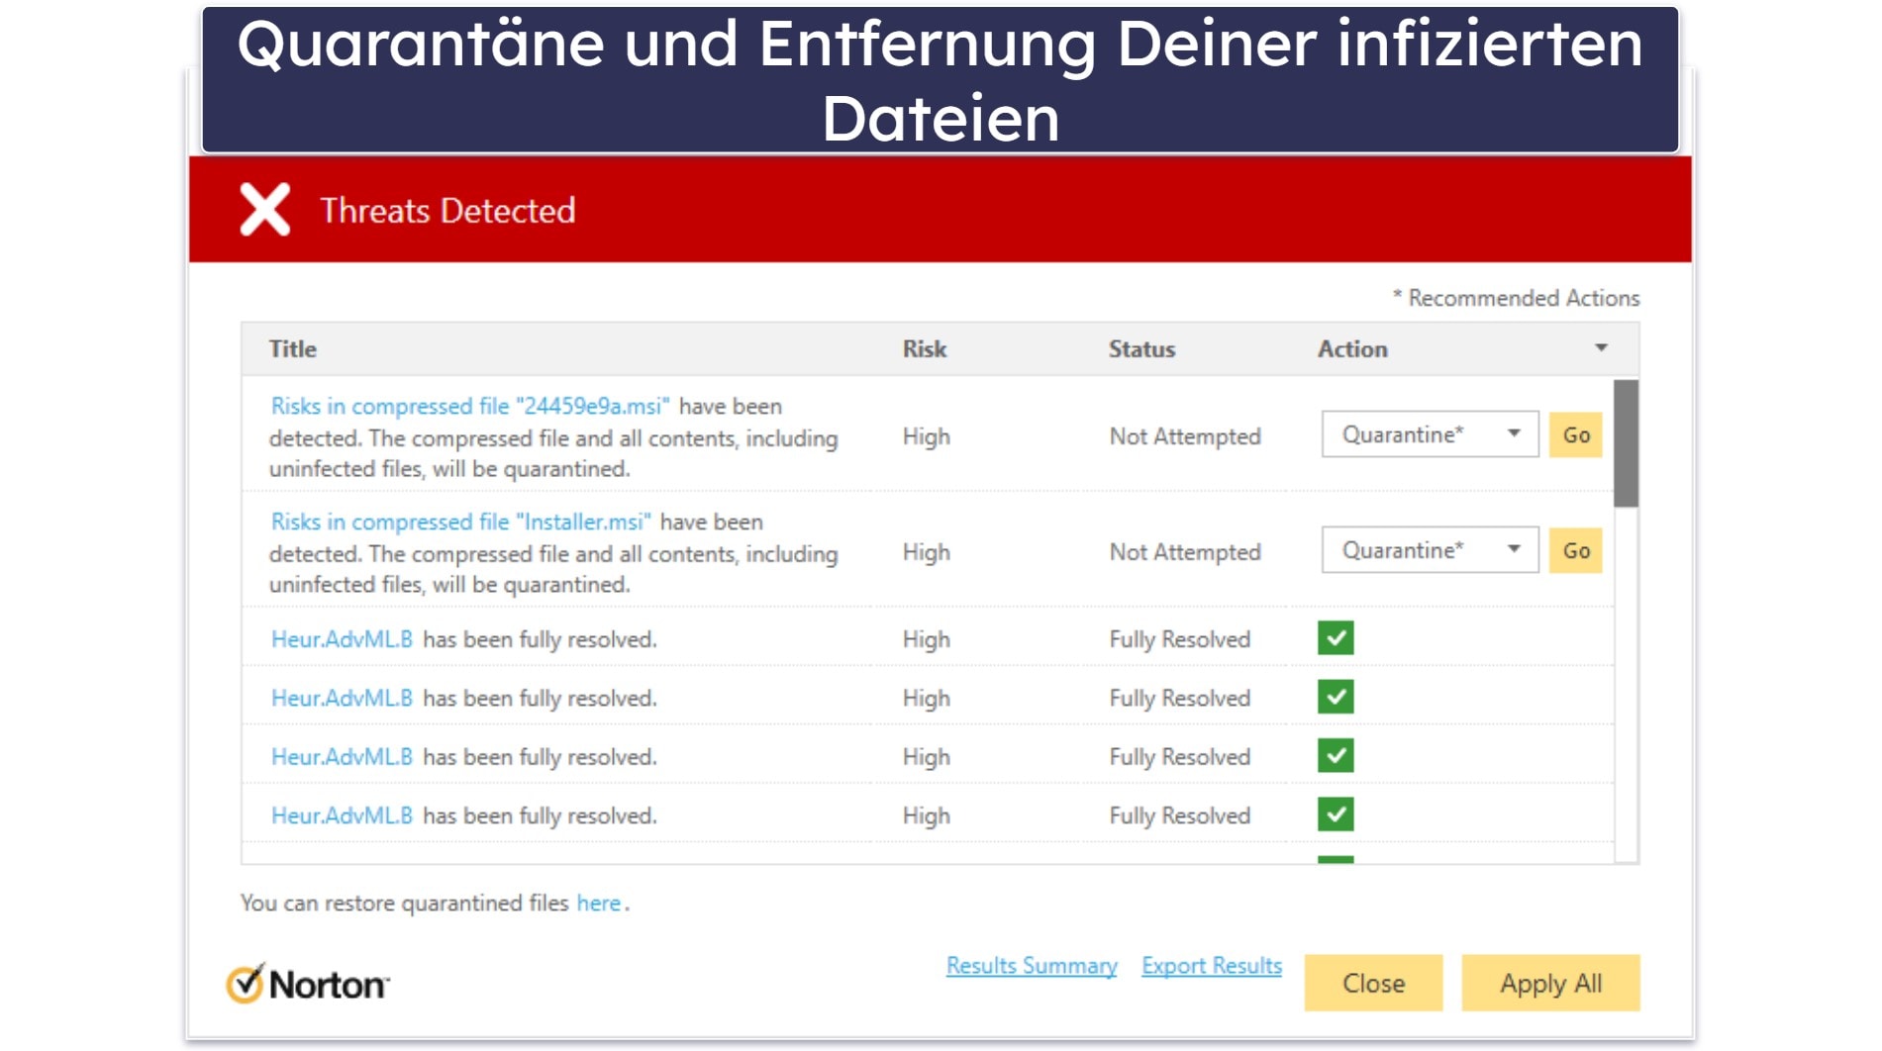
Task: Click the results list vertical scrollbar thumb
Action: [x=1626, y=443]
